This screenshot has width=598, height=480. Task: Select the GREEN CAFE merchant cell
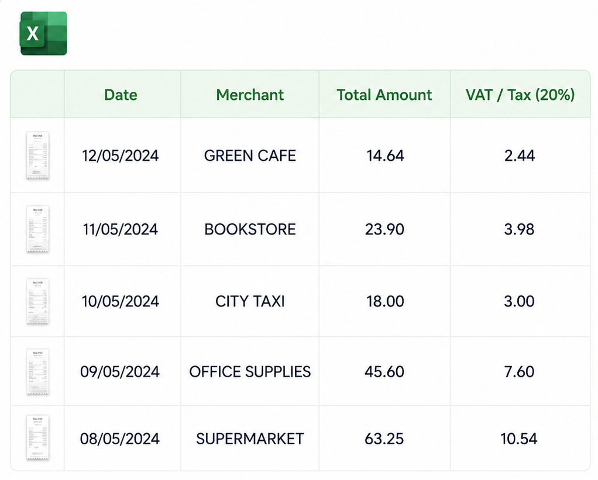click(250, 156)
